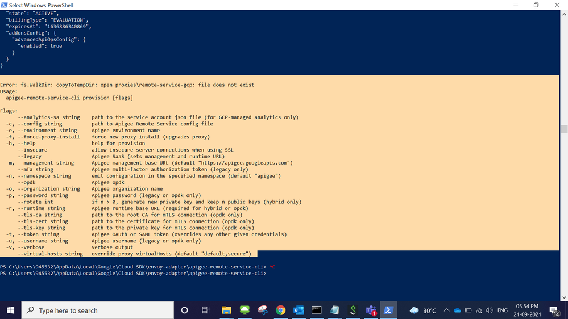Open the green S app on taskbar
The width and height of the screenshot is (568, 319).
click(x=353, y=310)
